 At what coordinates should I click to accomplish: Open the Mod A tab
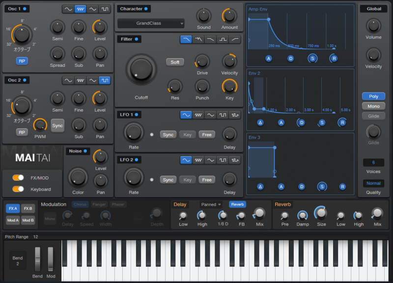pos(13,220)
